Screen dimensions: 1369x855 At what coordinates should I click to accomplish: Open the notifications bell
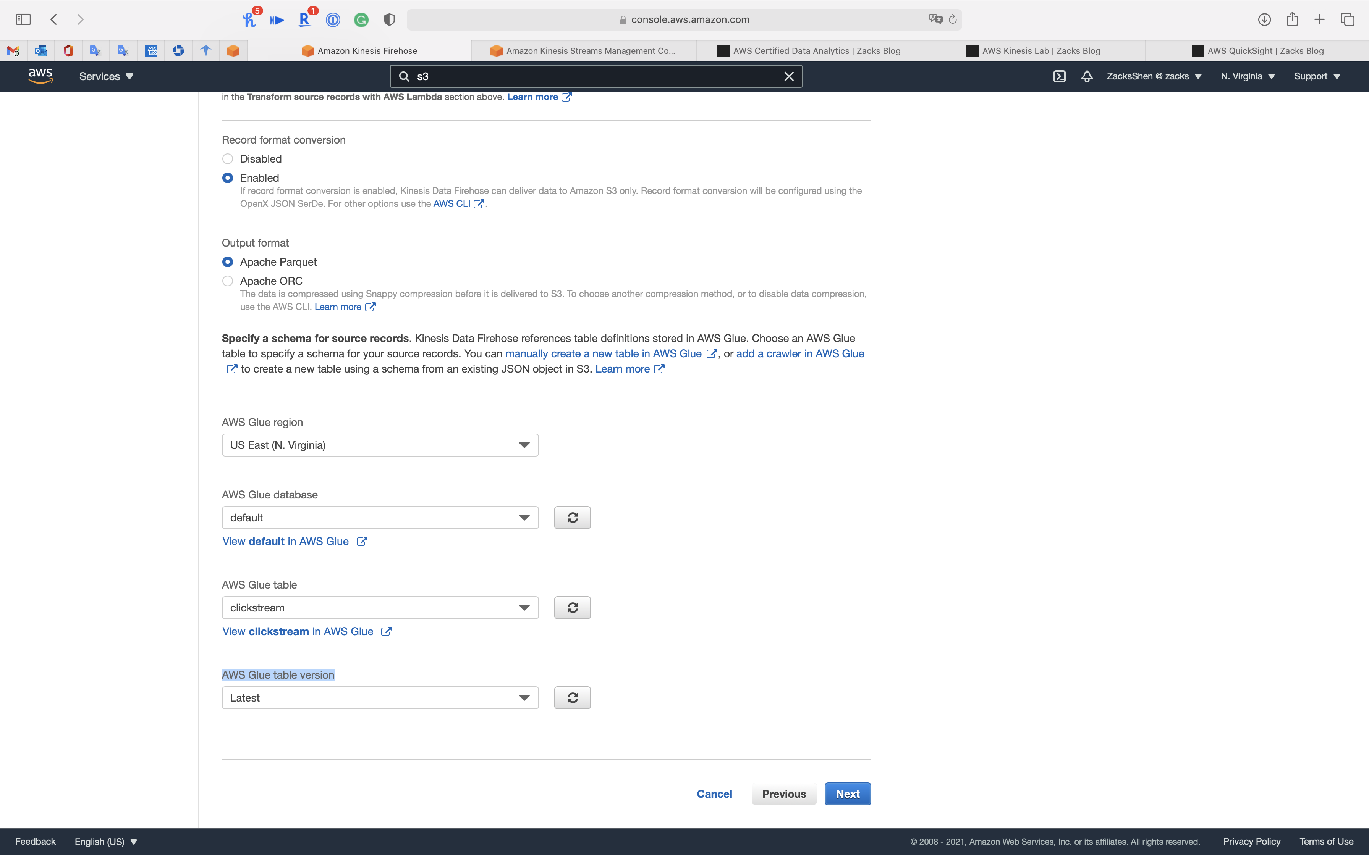[x=1086, y=76]
